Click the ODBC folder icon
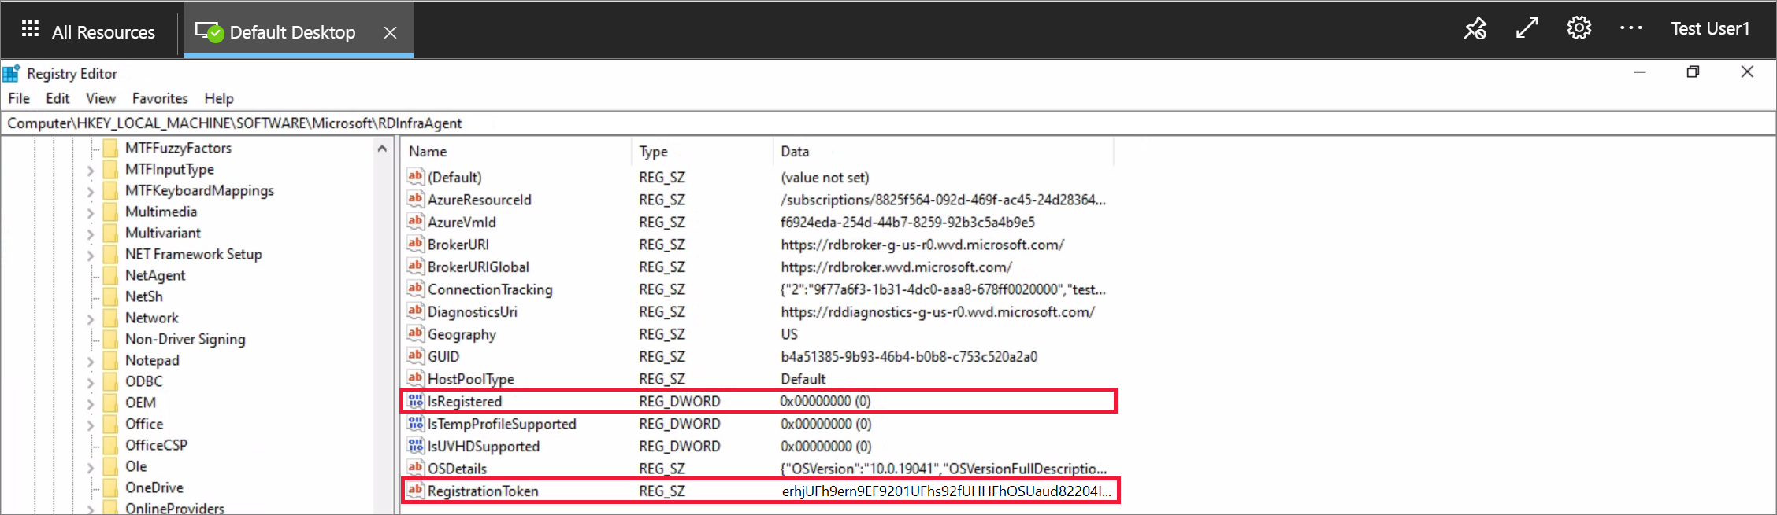This screenshot has height=515, width=1777. point(110,381)
